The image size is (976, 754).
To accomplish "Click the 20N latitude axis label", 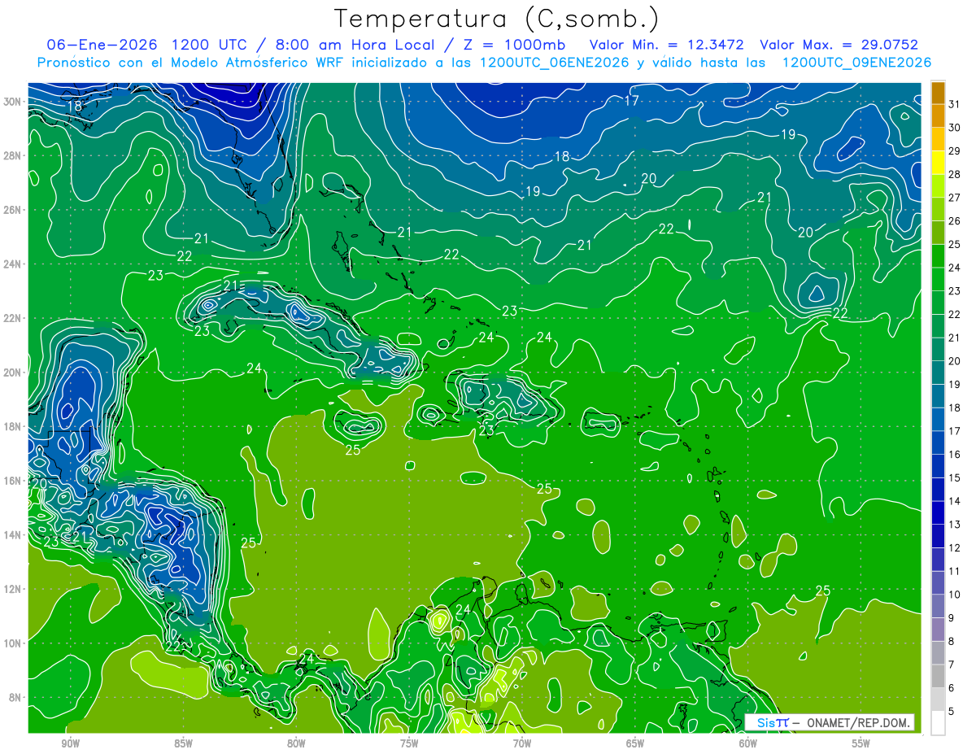I will [12, 373].
